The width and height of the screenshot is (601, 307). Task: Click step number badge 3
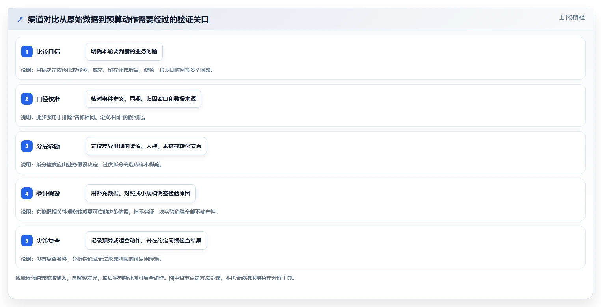(27, 146)
